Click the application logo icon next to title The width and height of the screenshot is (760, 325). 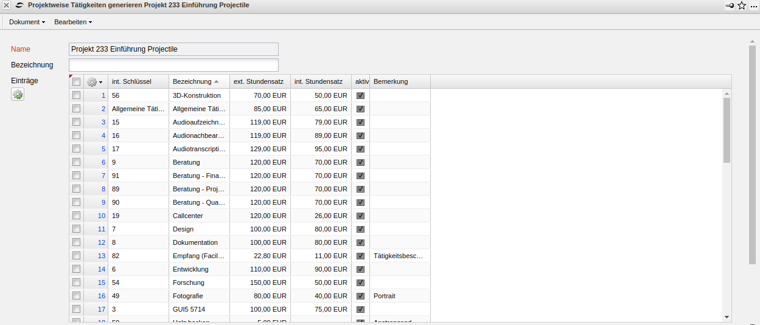[19, 5]
